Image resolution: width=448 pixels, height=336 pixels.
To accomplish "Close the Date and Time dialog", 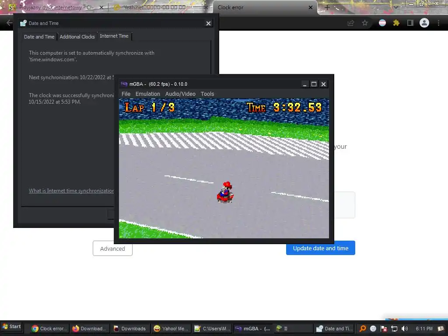I will pos(209,24).
